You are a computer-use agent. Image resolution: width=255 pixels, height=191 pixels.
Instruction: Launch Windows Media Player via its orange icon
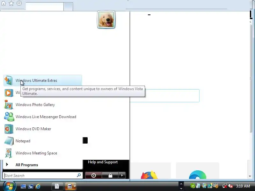[x=9, y=93]
